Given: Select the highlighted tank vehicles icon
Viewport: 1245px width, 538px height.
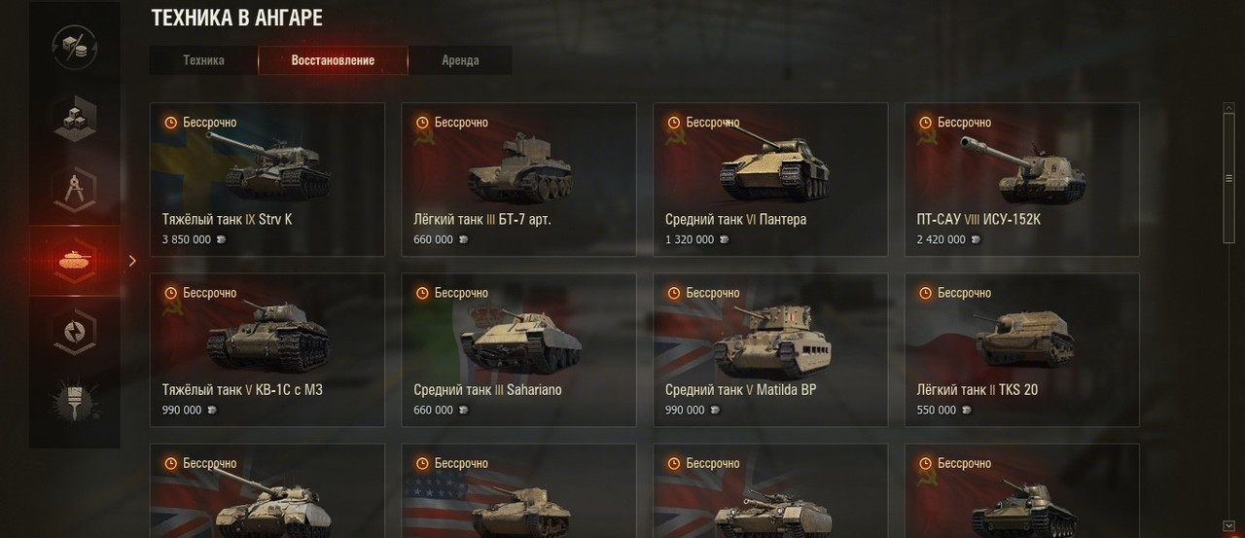Looking at the screenshot, I should click(75, 260).
